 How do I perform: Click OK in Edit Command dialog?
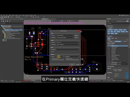click(x=72, y=64)
